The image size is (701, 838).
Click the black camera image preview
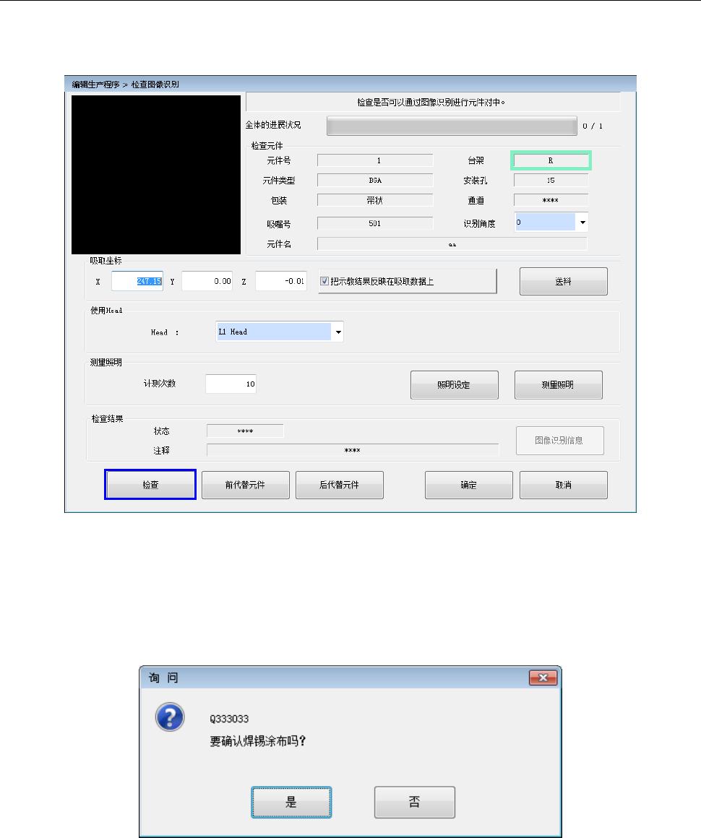(x=156, y=175)
